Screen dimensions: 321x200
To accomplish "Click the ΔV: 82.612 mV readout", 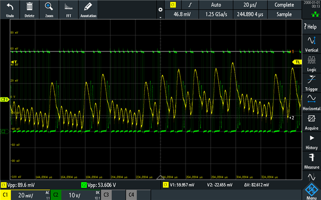I will [x=256, y=185].
